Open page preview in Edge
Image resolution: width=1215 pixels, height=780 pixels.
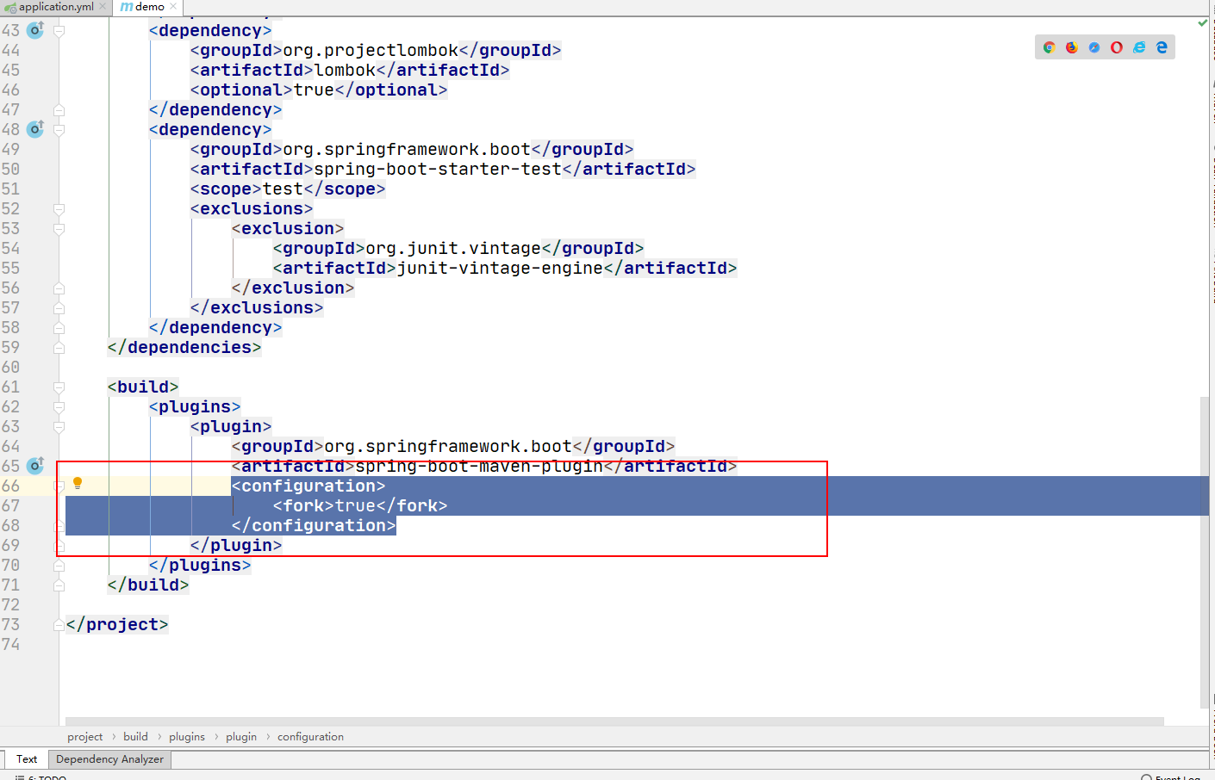coord(1161,47)
